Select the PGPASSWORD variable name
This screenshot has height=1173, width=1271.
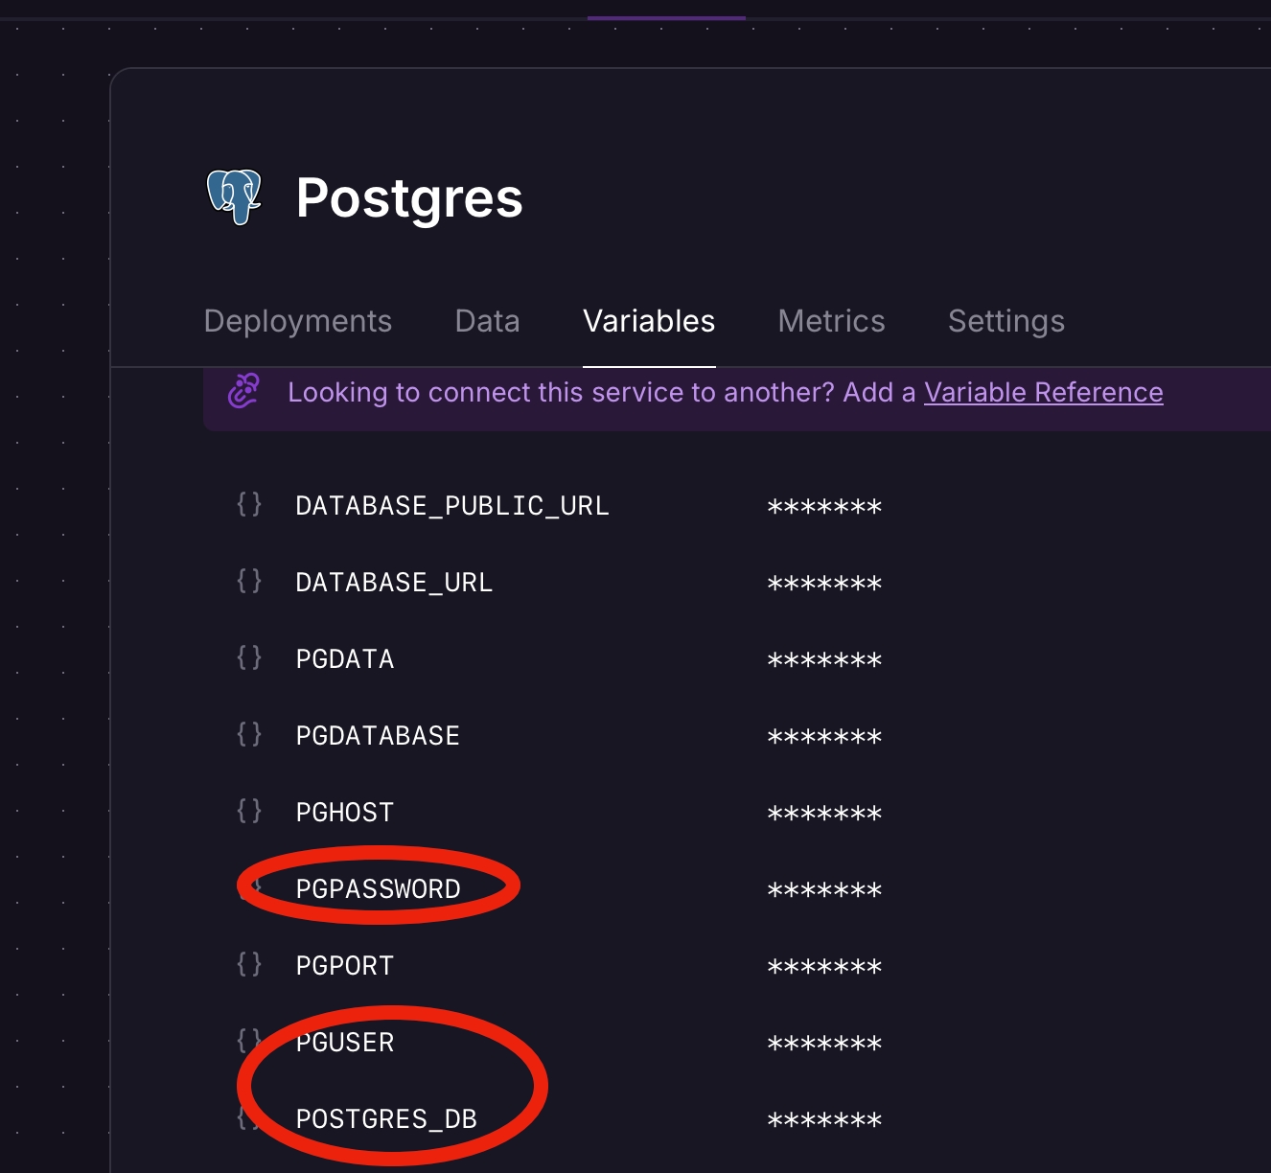[x=378, y=889]
